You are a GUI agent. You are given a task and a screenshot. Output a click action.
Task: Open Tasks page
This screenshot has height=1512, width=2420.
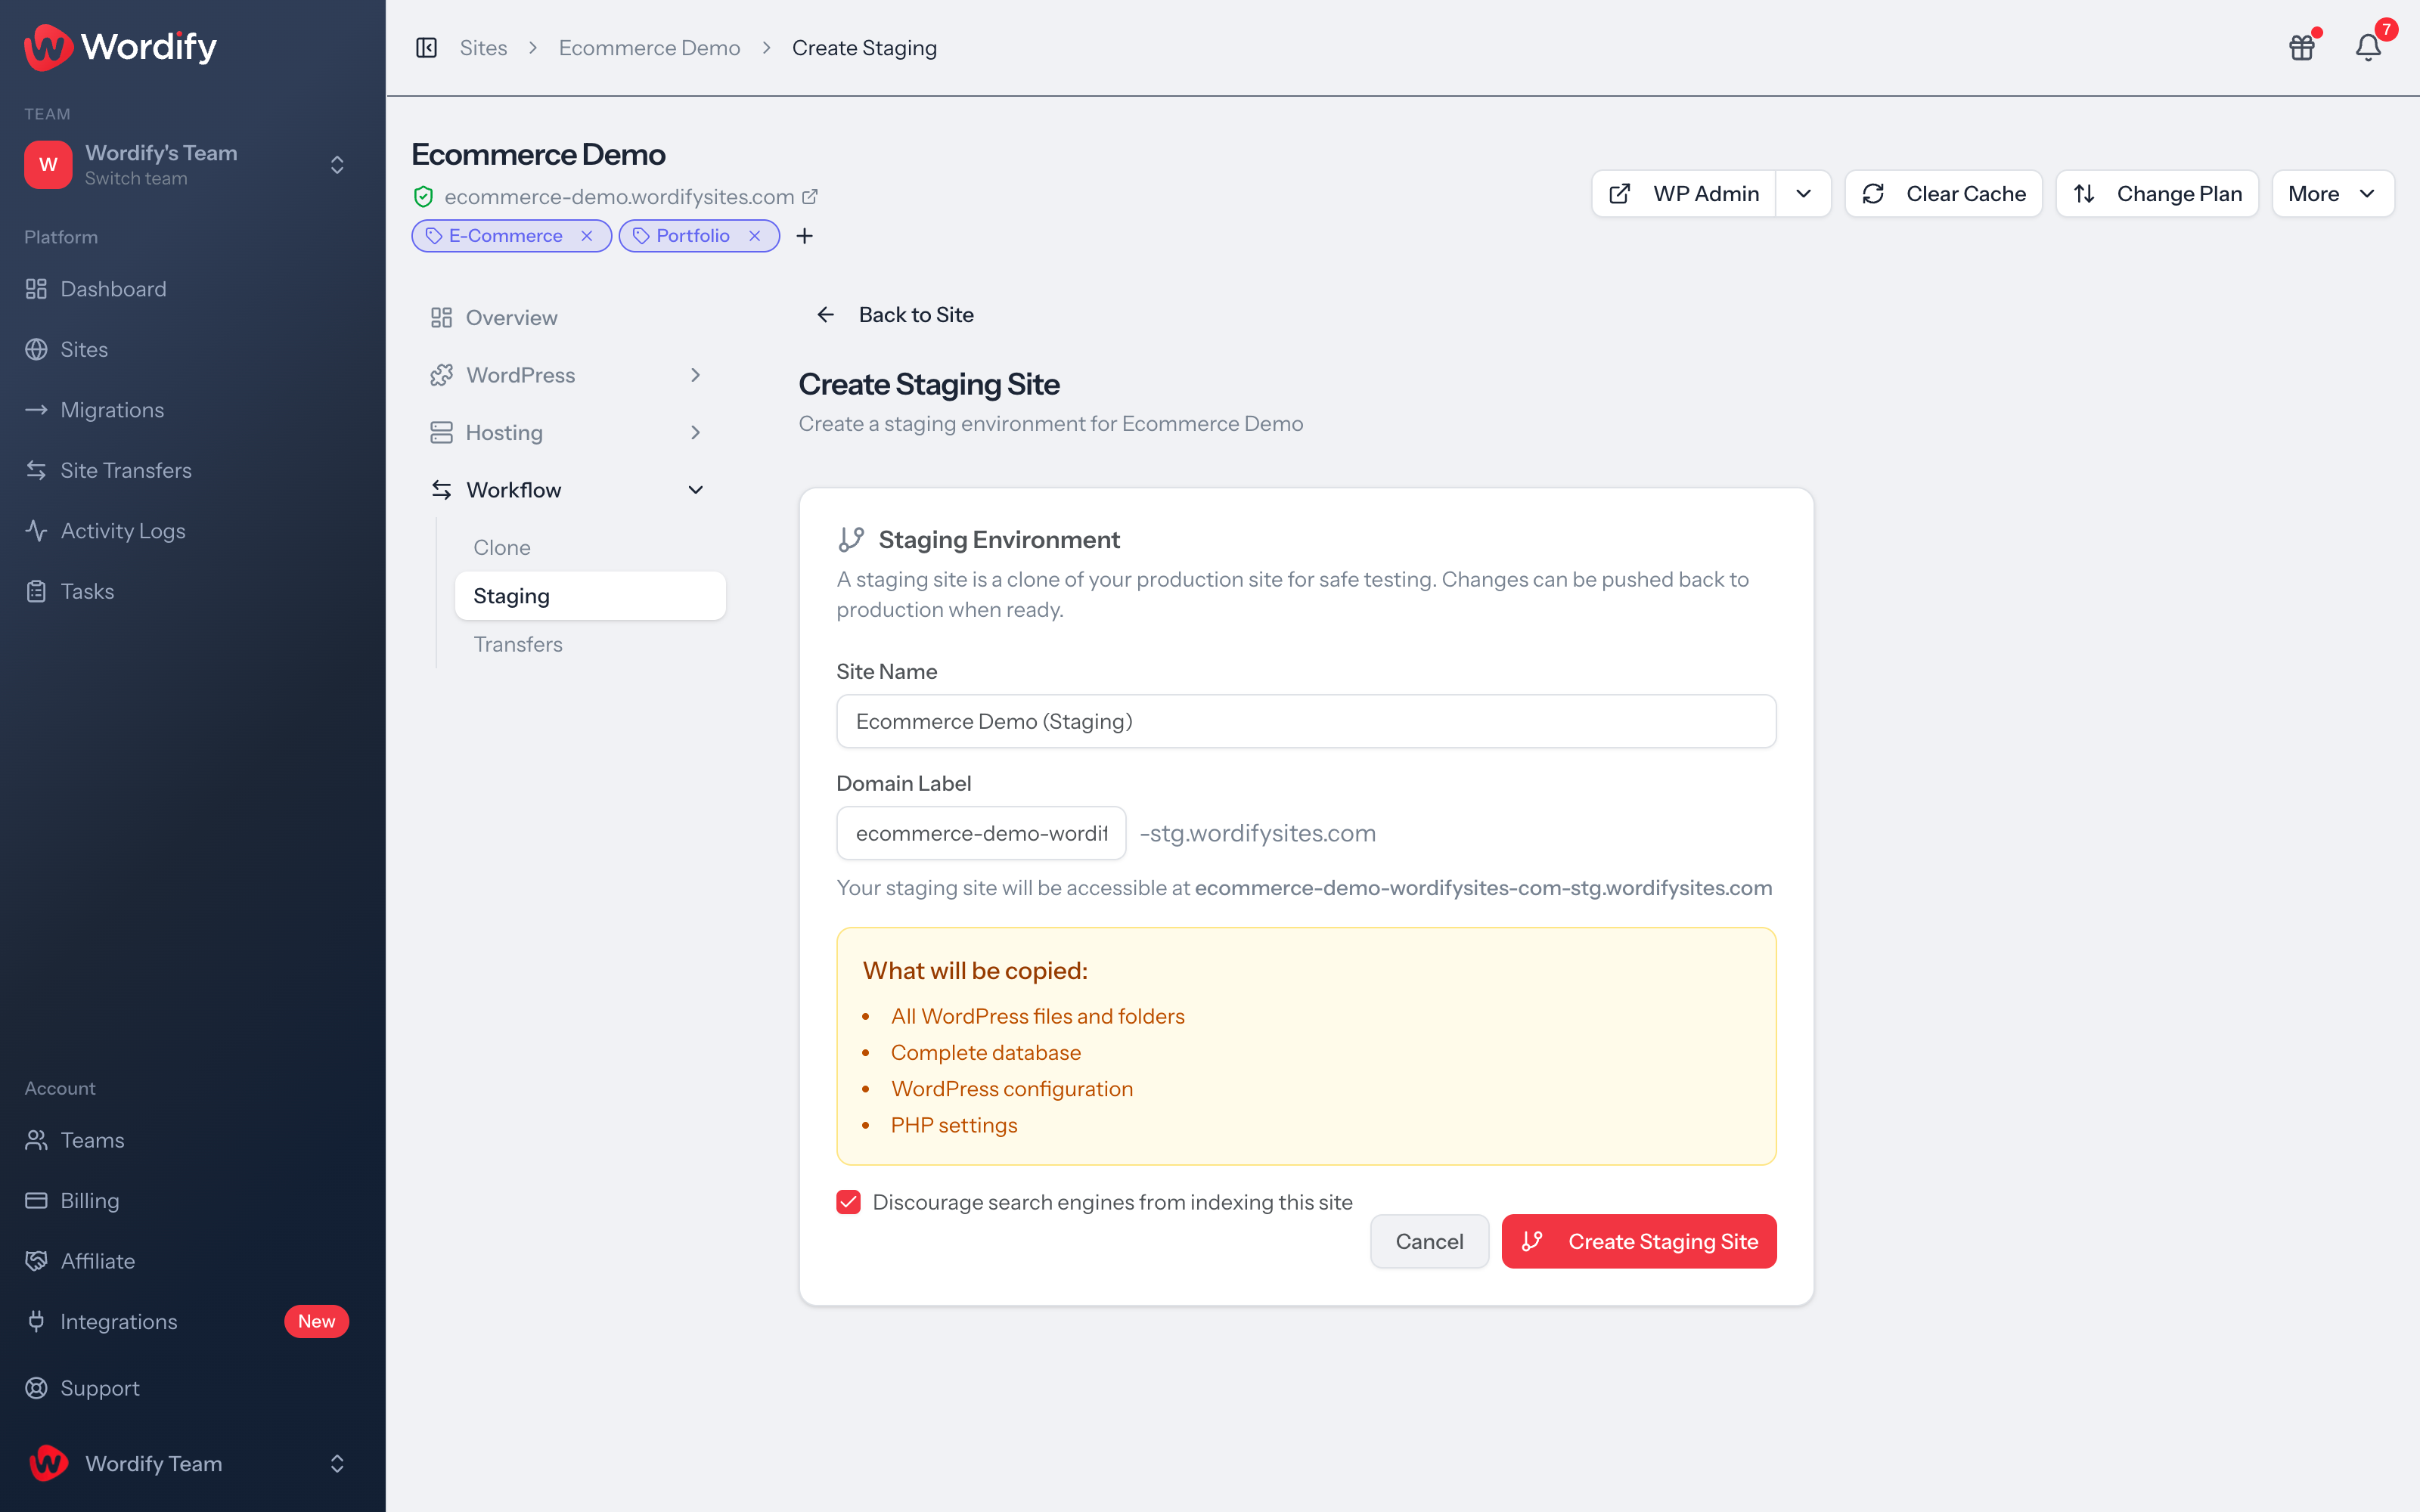[x=192, y=592]
